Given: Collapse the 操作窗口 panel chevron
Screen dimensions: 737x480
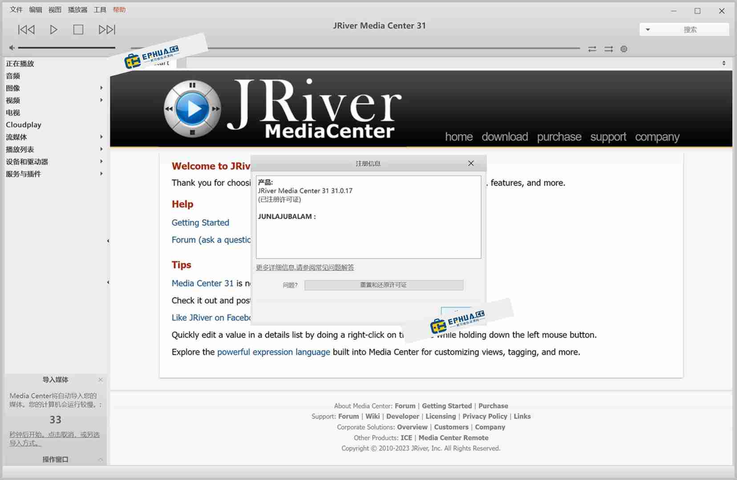Looking at the screenshot, I should pos(101,460).
